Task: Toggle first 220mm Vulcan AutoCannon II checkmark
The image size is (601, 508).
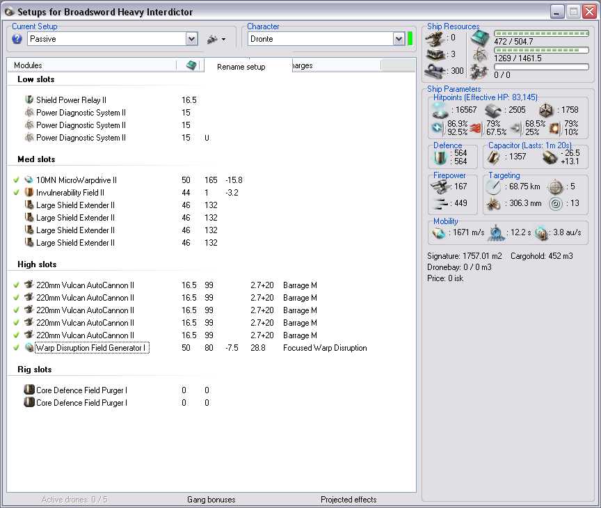Action: click(x=16, y=285)
